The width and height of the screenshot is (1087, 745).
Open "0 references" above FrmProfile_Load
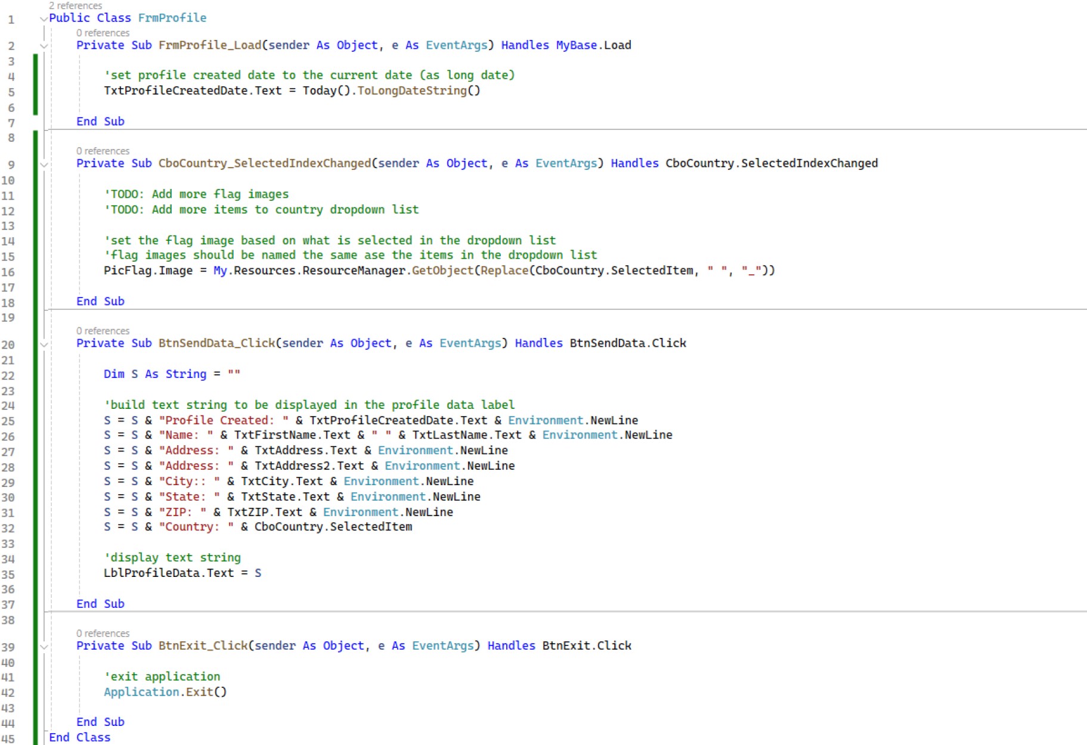[103, 33]
